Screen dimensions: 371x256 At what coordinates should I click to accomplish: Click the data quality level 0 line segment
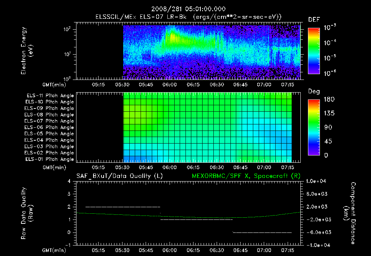coord(262,232)
